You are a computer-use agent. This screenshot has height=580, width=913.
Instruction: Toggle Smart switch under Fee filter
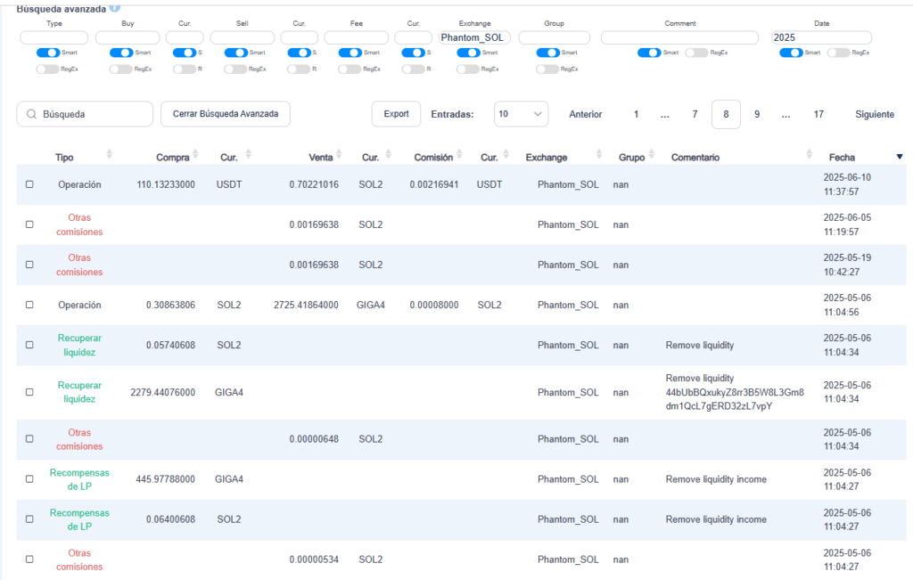click(350, 53)
